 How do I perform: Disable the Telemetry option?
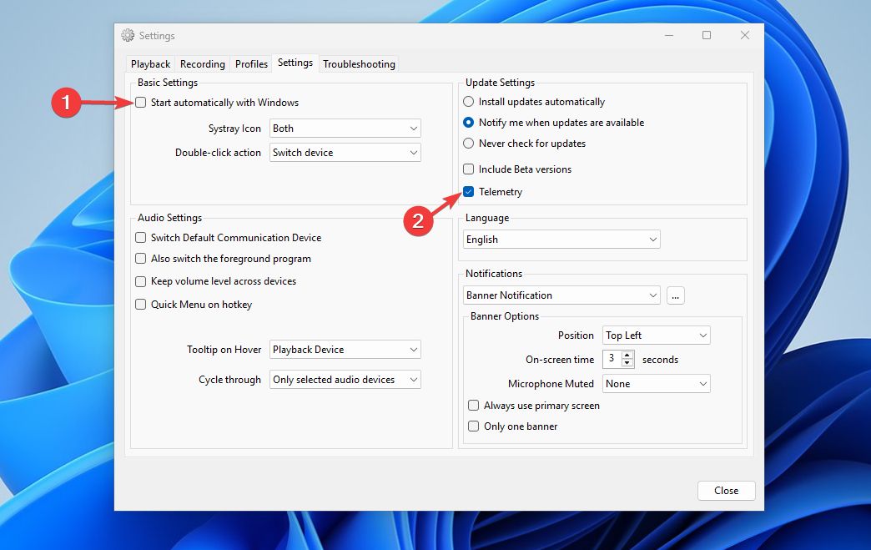coord(469,191)
